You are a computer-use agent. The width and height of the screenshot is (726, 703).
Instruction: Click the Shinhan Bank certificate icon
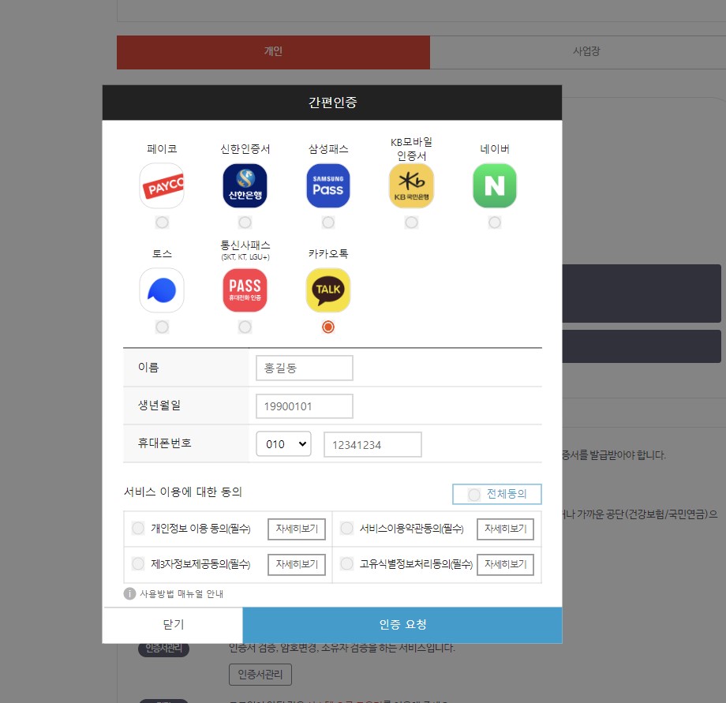(245, 185)
